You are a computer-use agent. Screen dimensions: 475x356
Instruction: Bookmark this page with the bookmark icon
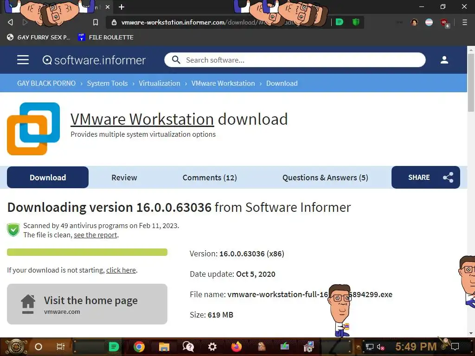click(x=96, y=22)
